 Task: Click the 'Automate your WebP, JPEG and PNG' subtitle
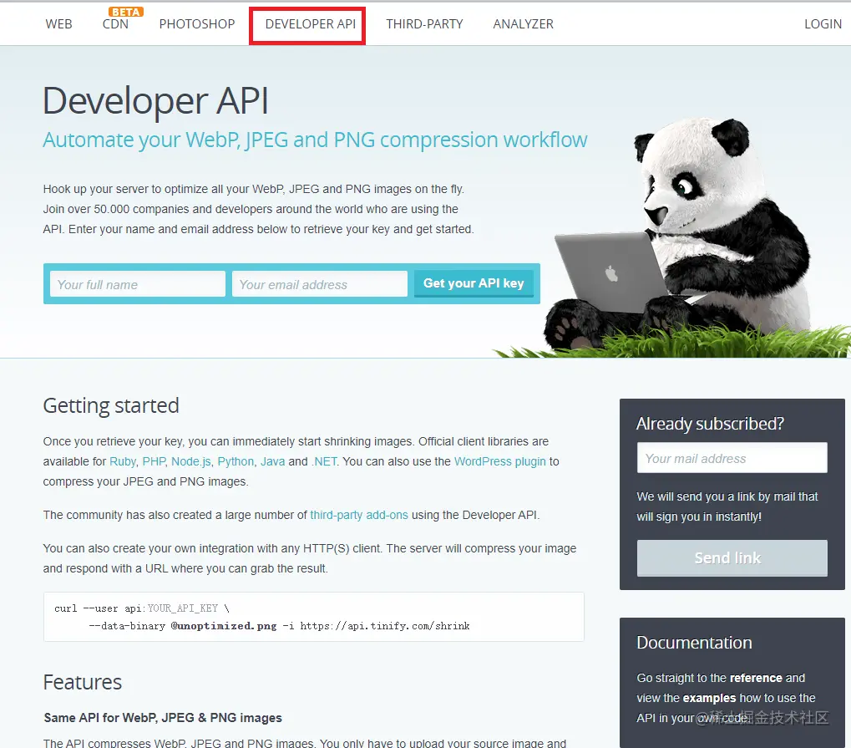[315, 140]
